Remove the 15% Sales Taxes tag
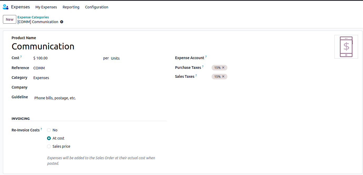 point(223,77)
